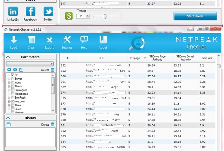224x151 pixels.
Task: Click the uncheck-all parameters X icon
Action: (x=15, y=70)
